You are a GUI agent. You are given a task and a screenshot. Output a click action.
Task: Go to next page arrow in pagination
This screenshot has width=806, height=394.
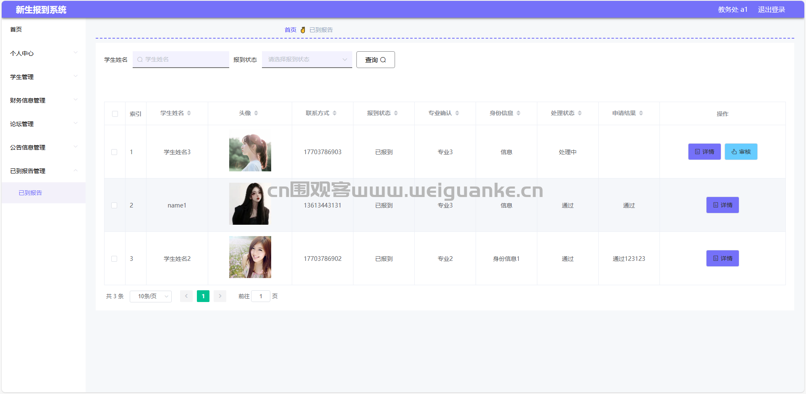220,296
